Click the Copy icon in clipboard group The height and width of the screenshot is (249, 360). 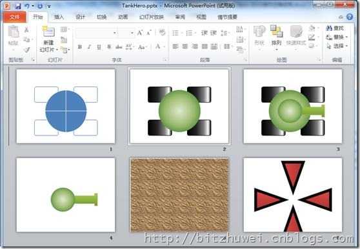[26, 40]
